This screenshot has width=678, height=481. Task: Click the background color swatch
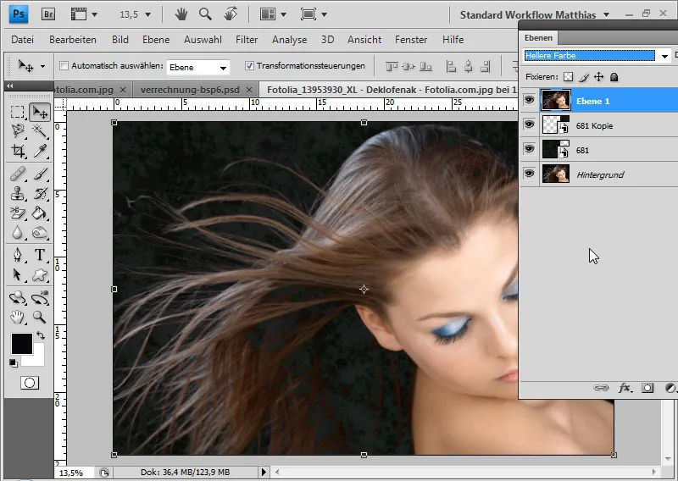(38, 358)
